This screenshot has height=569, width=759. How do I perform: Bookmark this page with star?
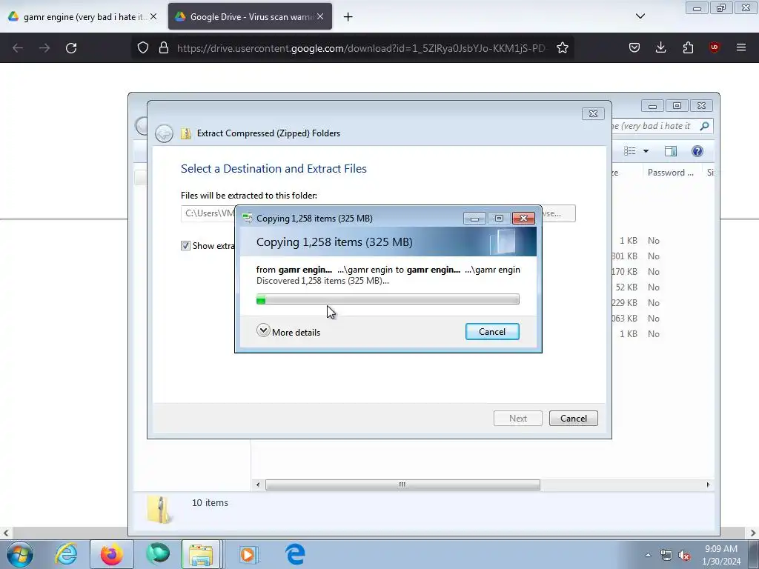(562, 48)
